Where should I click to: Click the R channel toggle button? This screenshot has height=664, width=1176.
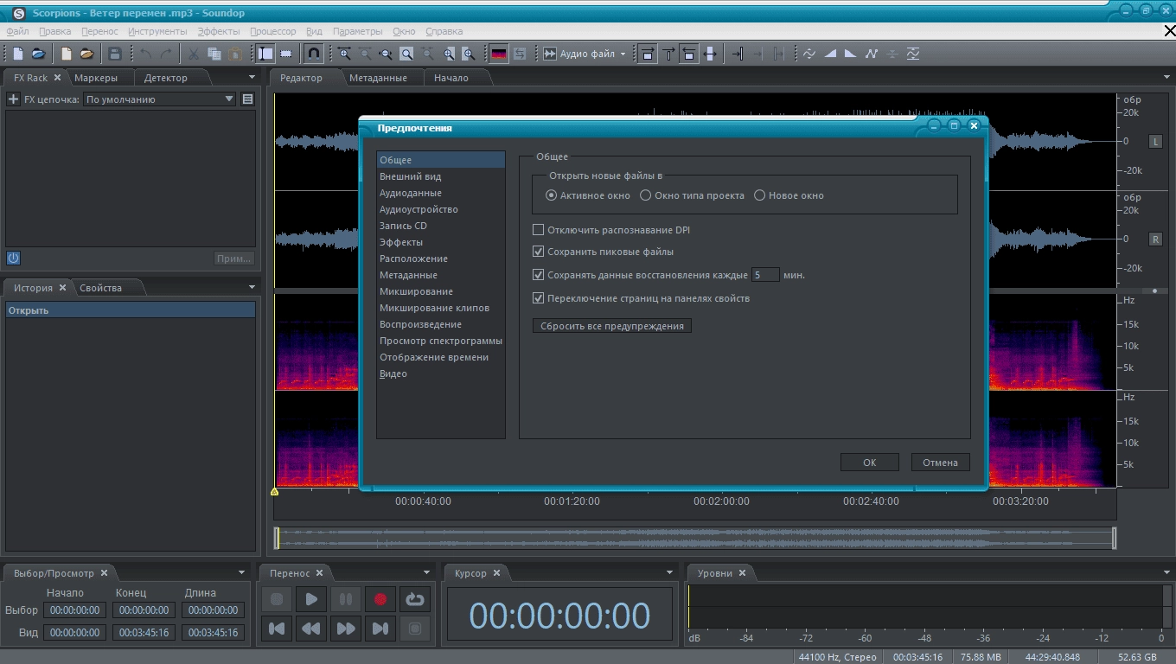[1155, 239]
